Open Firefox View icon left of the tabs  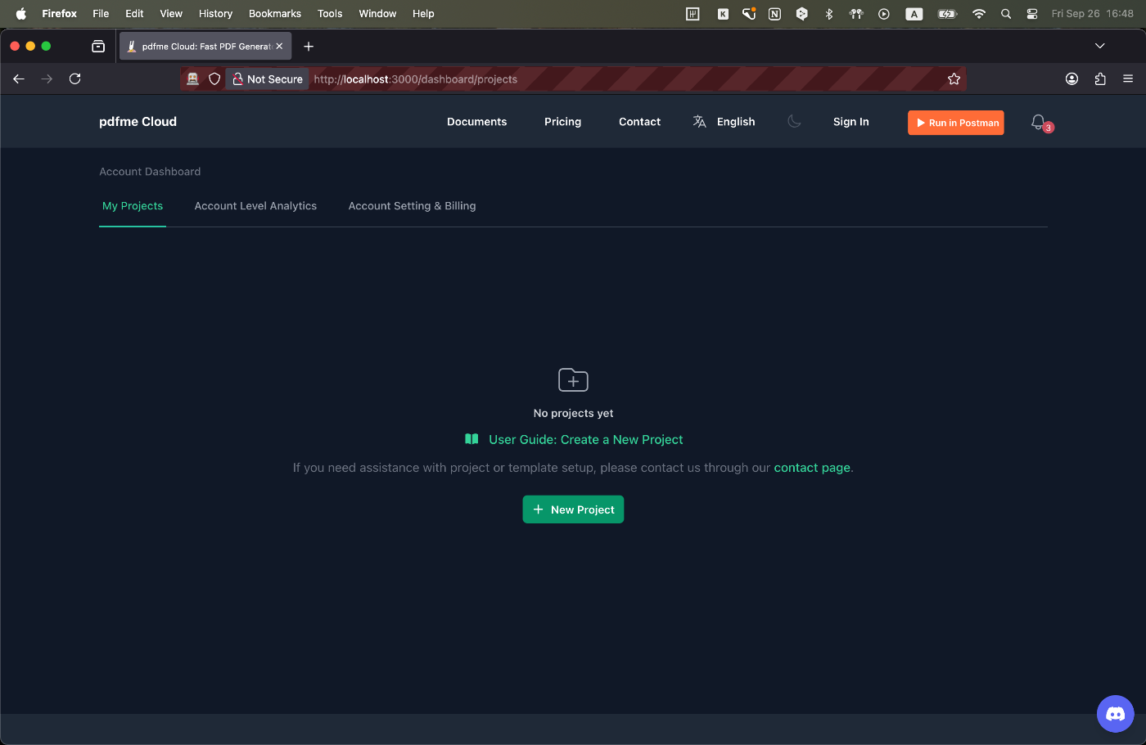[98, 47]
